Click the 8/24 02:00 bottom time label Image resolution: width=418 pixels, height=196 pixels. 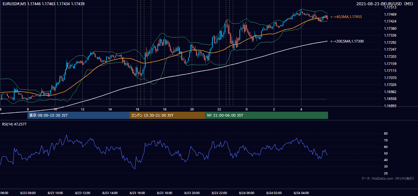coord(274,193)
